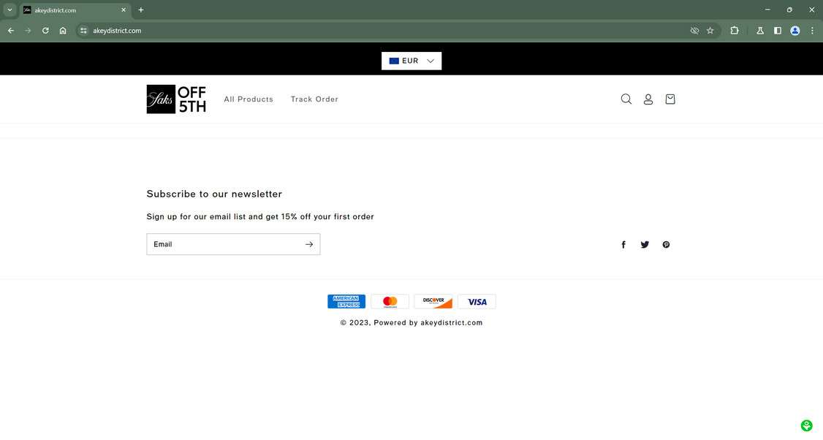Visit the Facebook social link
The width and height of the screenshot is (823, 440).
[x=623, y=245]
